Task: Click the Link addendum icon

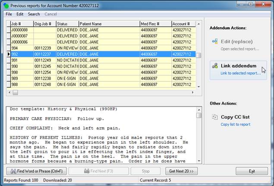Action: 215,66
